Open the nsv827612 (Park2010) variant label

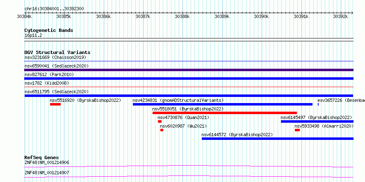click(x=49, y=74)
